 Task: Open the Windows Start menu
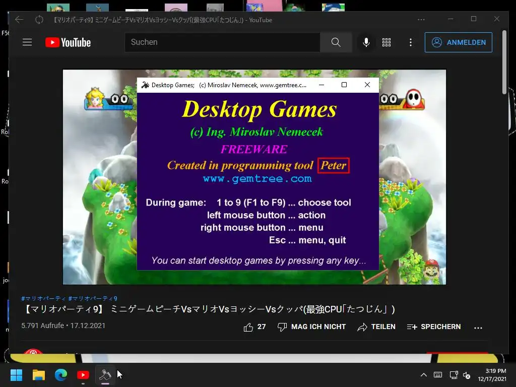16,375
